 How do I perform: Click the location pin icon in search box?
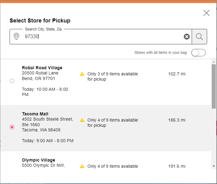[x=17, y=37]
